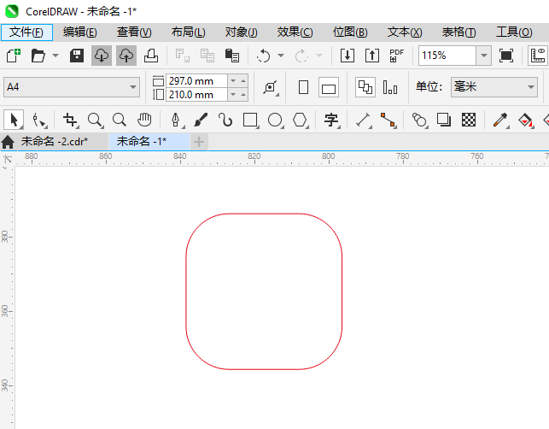Select the Artistic Media brush tool
The image size is (549, 429).
pyautogui.click(x=201, y=120)
